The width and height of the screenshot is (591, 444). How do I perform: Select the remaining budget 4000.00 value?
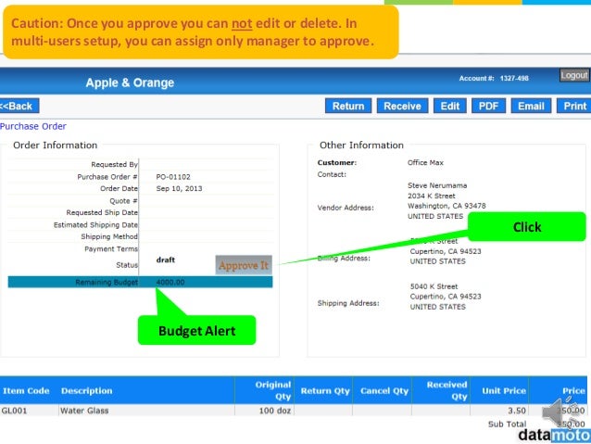(170, 282)
